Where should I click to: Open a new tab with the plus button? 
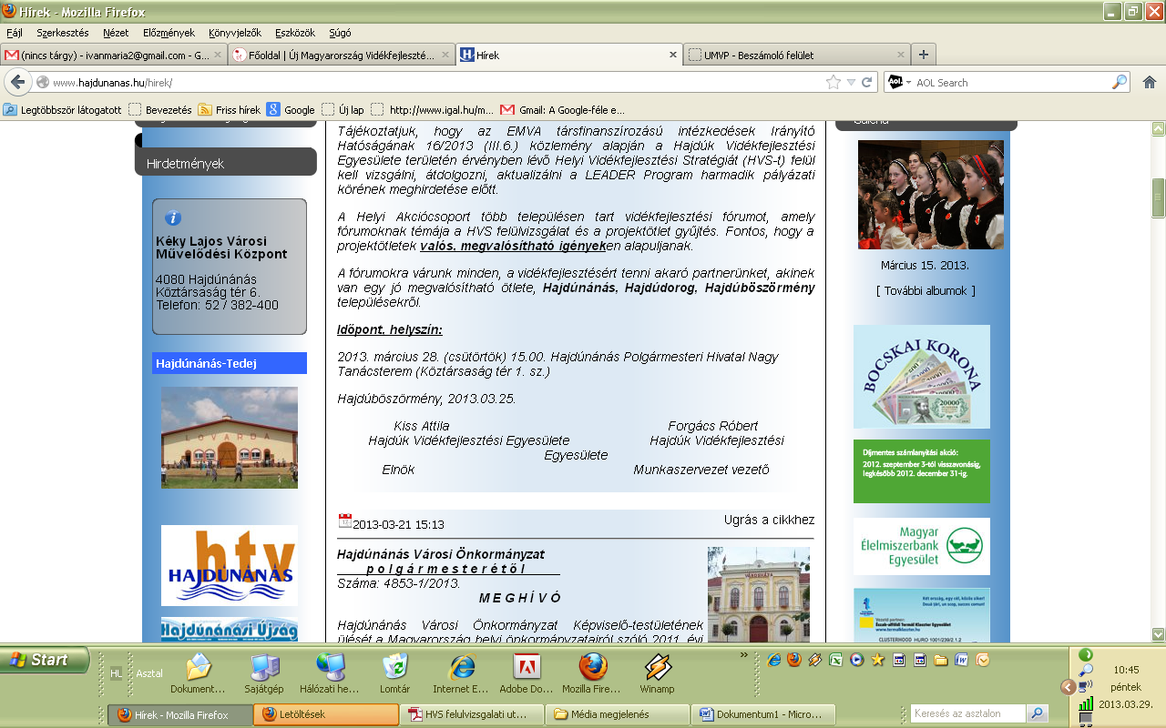[x=923, y=55]
